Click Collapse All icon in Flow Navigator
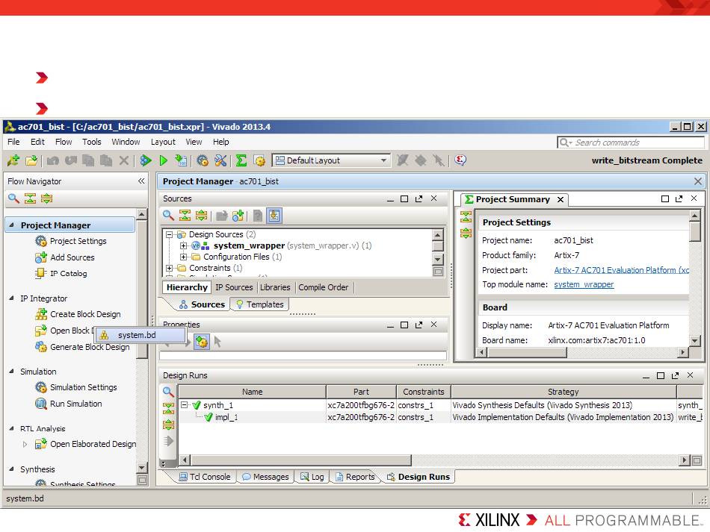Image resolution: width=710 pixels, height=532 pixels. (30, 198)
